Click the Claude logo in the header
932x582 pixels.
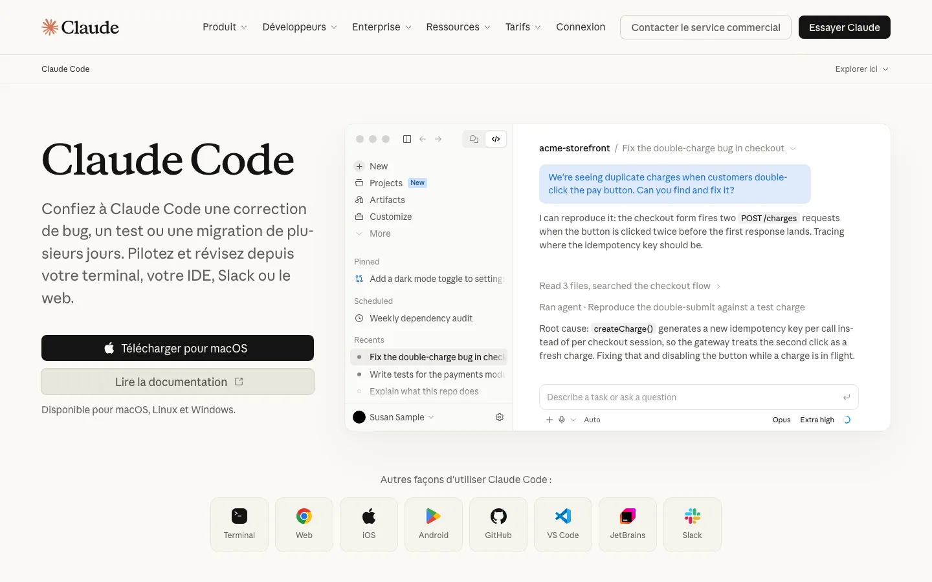click(80, 27)
